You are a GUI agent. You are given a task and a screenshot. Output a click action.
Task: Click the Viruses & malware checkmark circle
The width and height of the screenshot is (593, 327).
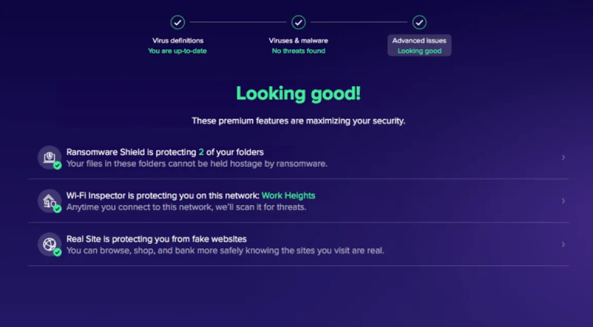pyautogui.click(x=299, y=23)
